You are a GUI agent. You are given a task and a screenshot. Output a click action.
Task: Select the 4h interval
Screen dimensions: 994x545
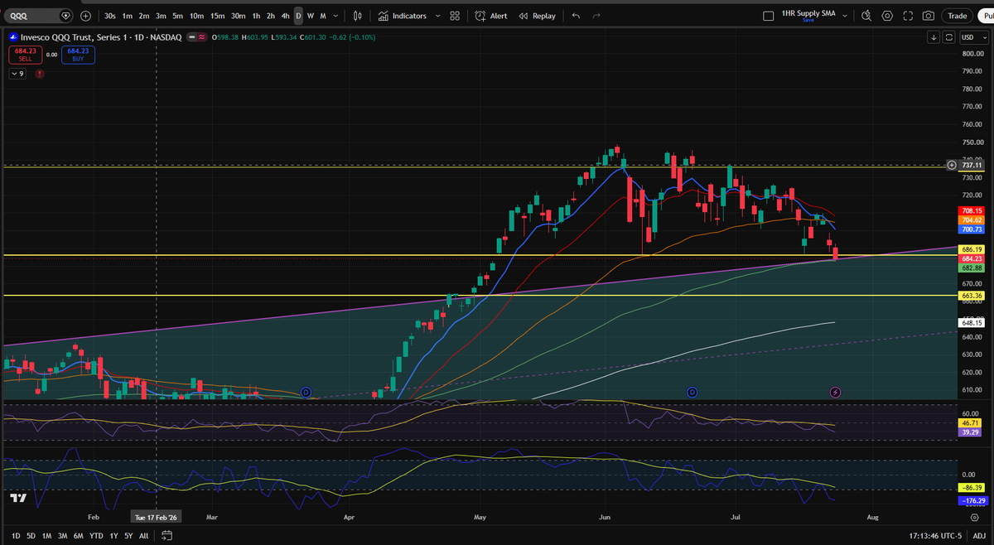285,16
